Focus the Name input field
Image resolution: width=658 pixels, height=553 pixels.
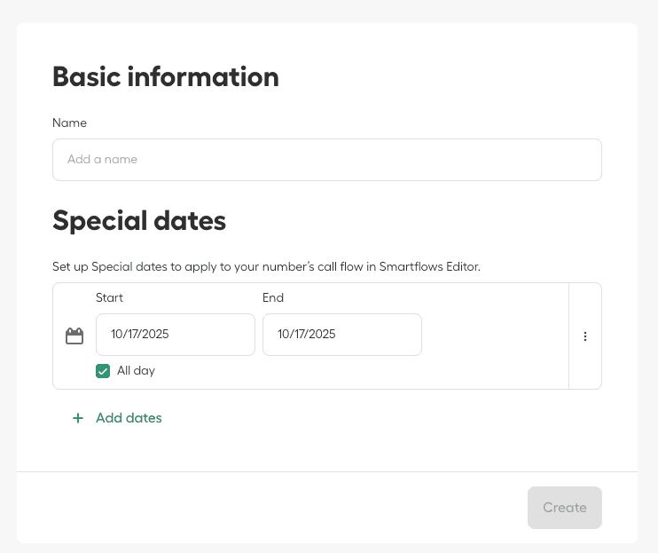(x=326, y=160)
